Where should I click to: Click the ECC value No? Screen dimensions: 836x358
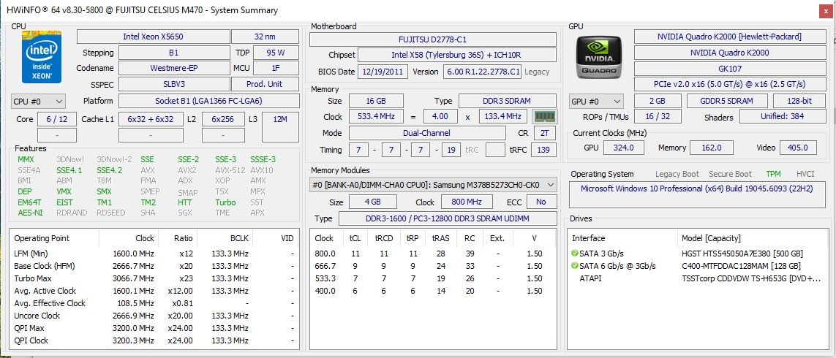click(542, 202)
